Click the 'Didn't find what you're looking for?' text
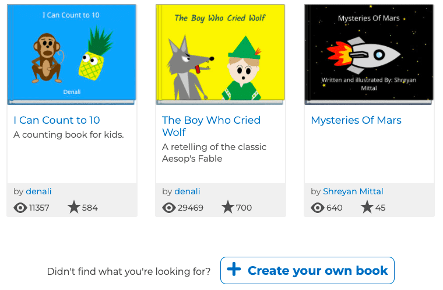The image size is (443, 290). coord(129,271)
